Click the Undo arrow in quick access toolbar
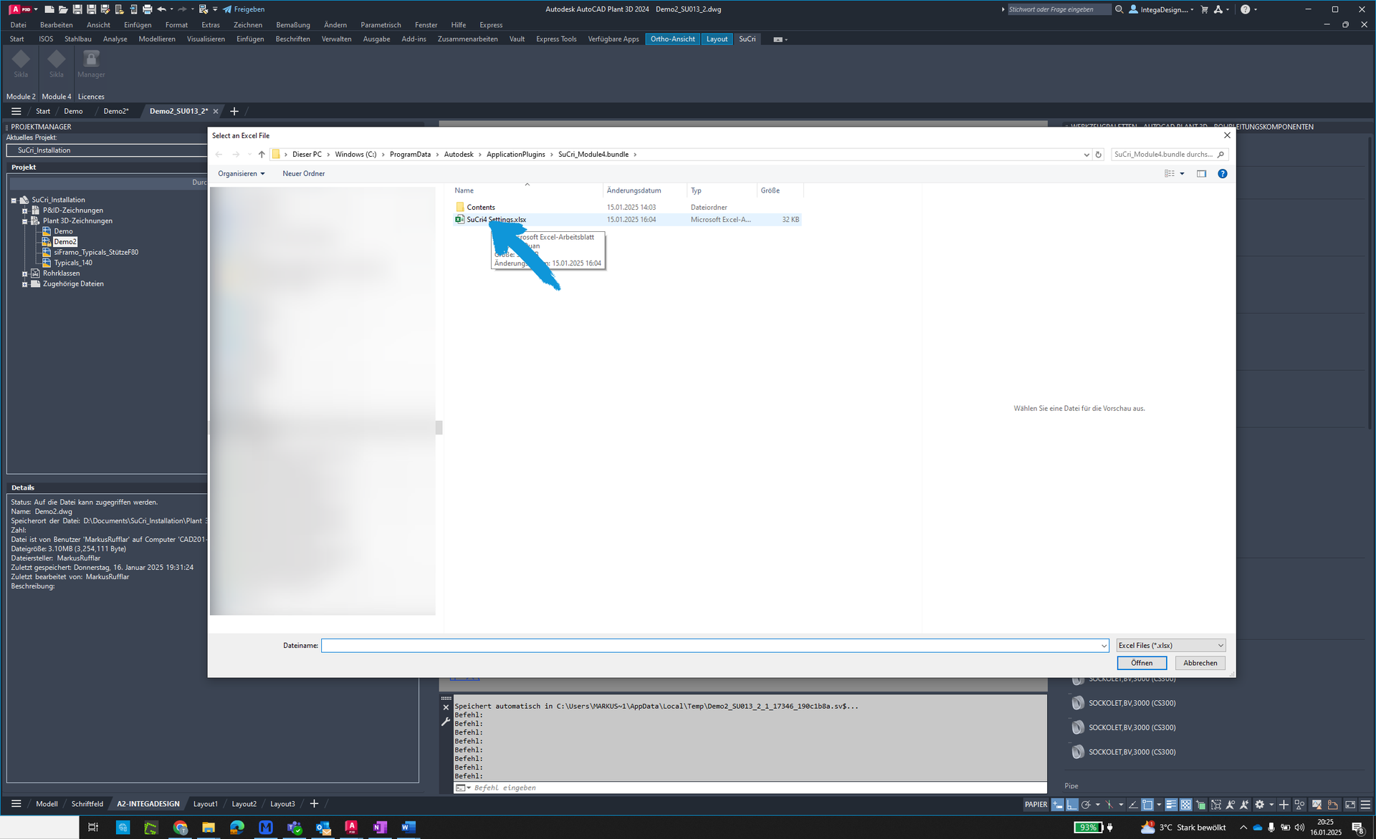1376x839 pixels. pos(161,9)
